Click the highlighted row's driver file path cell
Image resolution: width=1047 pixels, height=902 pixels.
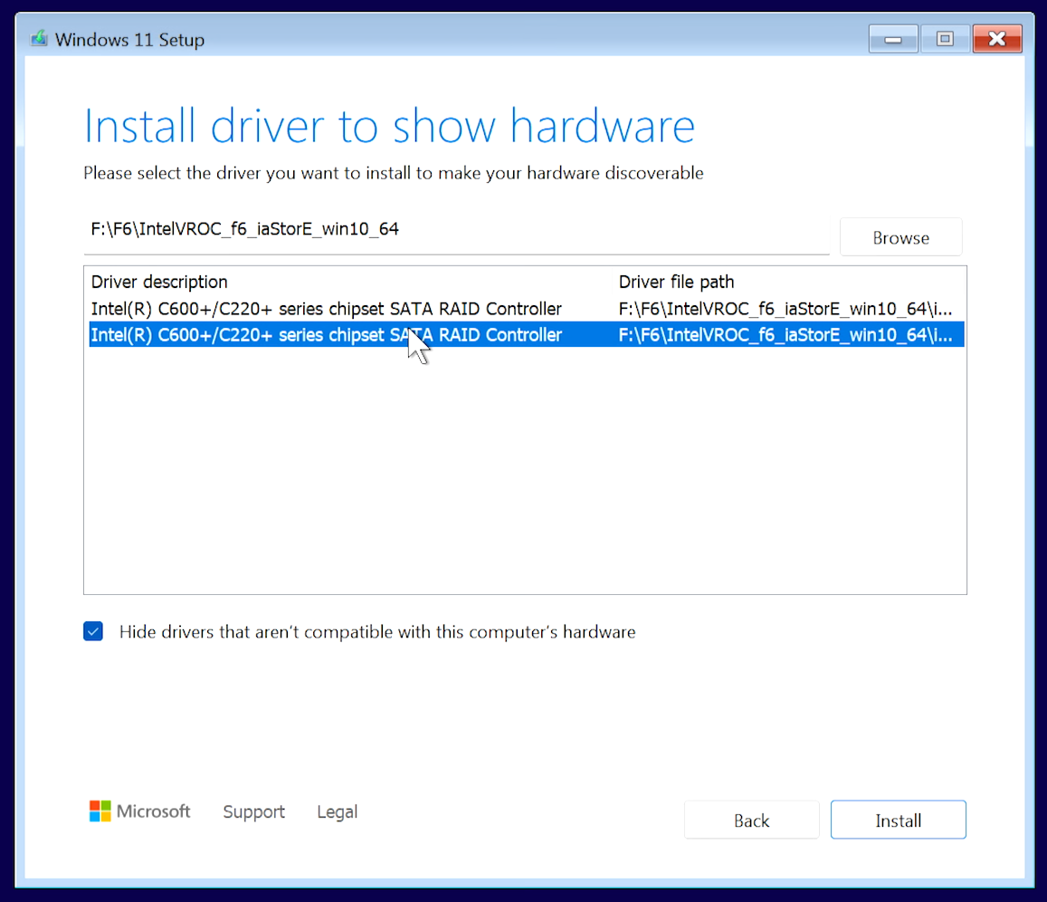click(x=785, y=335)
